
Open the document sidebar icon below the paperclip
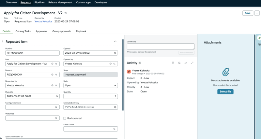coord(259,44)
